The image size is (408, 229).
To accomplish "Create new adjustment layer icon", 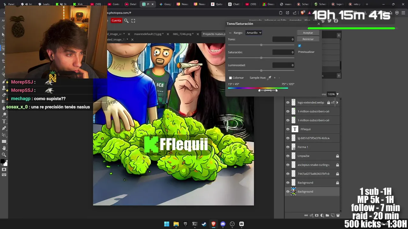I will 322,215.
